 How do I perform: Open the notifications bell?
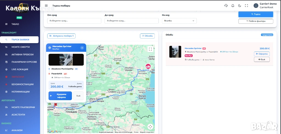[x=233, y=6]
